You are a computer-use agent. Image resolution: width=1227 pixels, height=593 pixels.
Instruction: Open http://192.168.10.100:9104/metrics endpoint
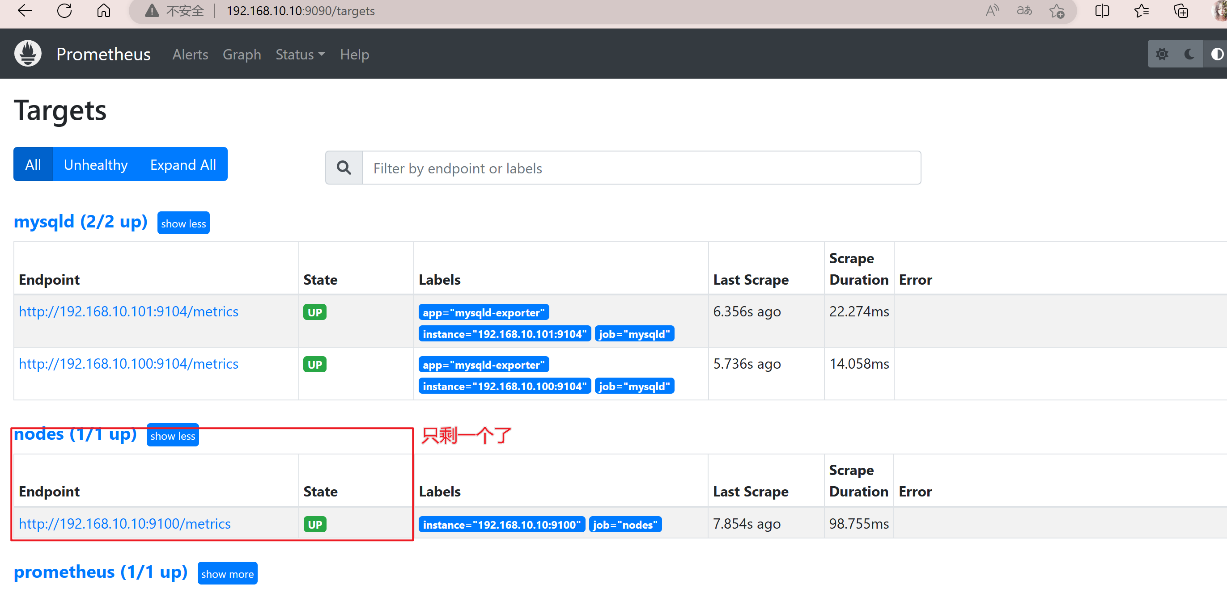(129, 364)
